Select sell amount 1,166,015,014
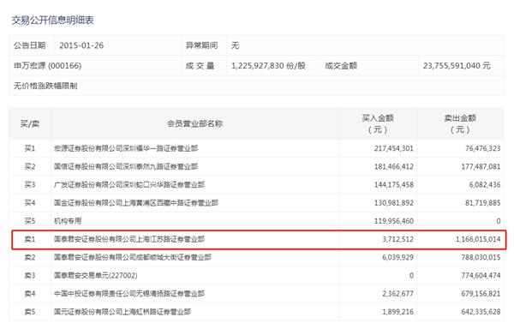This screenshot has width=514, height=335. pyautogui.click(x=478, y=239)
